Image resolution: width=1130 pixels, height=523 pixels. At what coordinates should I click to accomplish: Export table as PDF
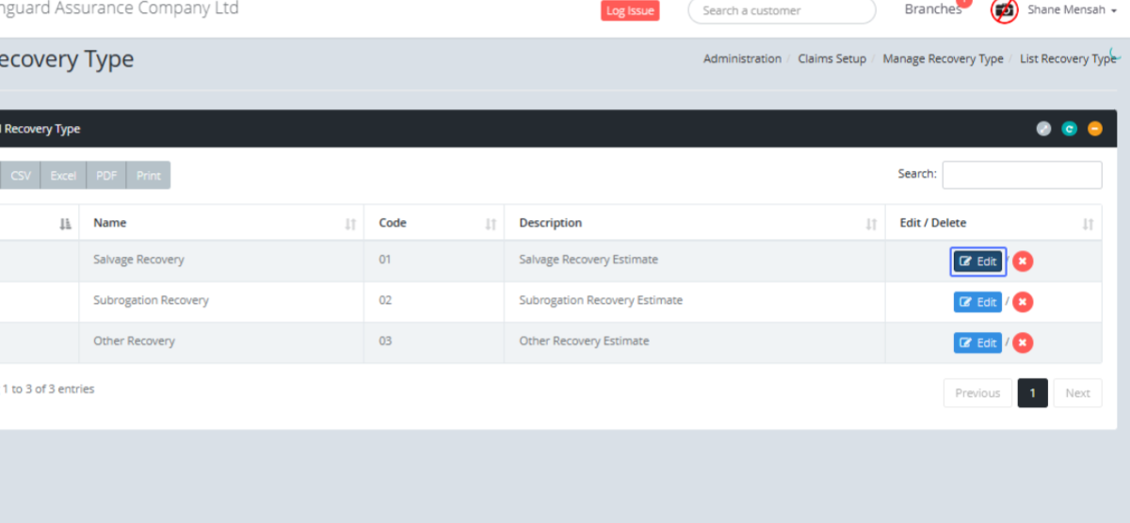click(x=106, y=176)
